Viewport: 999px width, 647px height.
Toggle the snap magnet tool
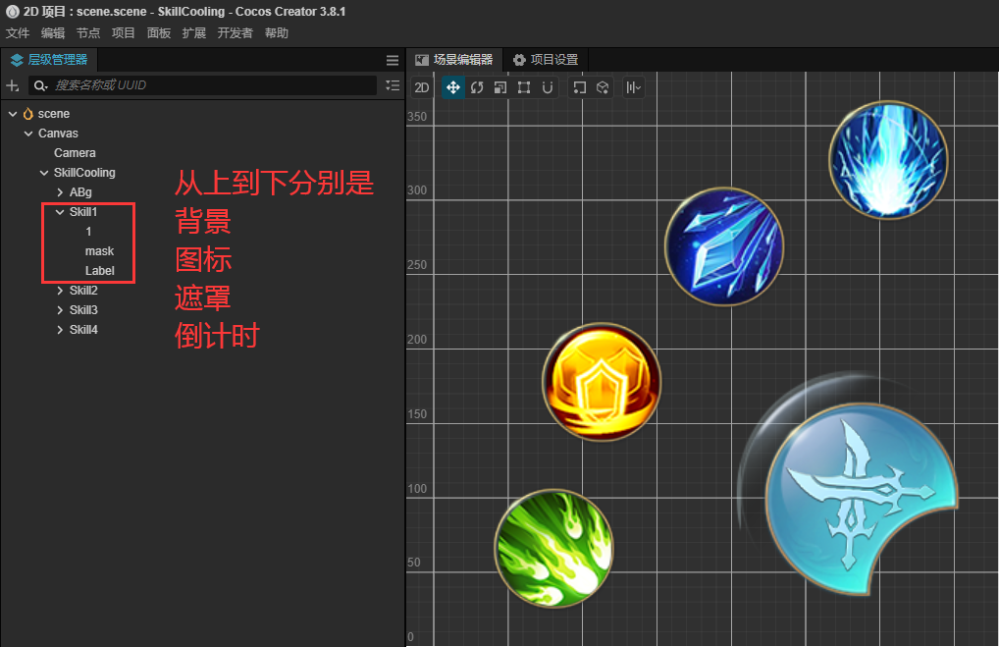[x=548, y=87]
